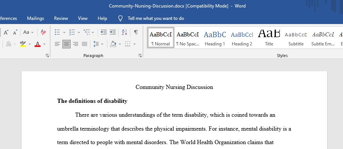Viewport: 343px width, 149px height.
Task: Open the Mailings tab
Action: (35, 18)
